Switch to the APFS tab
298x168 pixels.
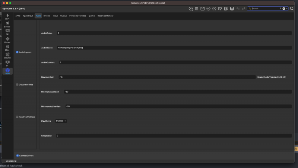click(x=18, y=16)
